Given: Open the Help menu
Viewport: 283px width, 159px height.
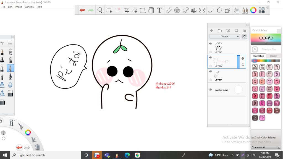Looking at the screenshot, I should [39, 7].
